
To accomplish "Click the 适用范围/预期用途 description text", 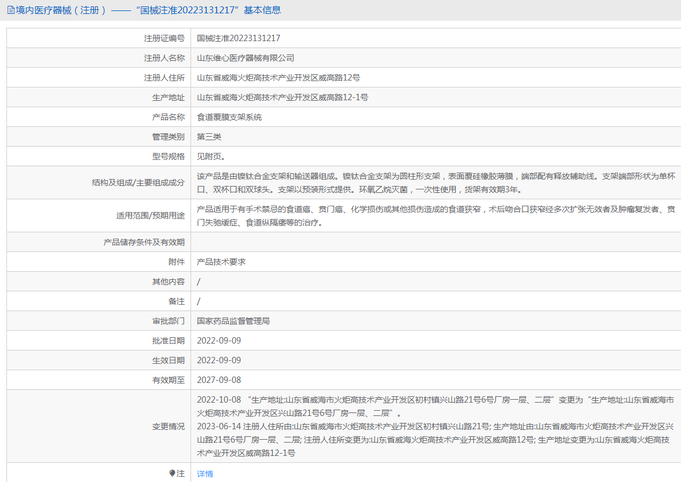I will [435, 216].
